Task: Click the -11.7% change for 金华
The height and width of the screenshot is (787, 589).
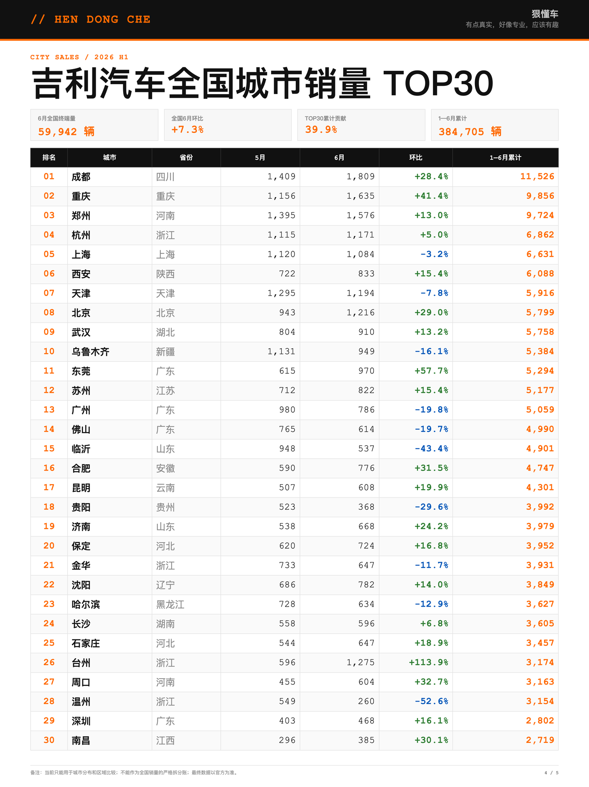Action: [431, 565]
